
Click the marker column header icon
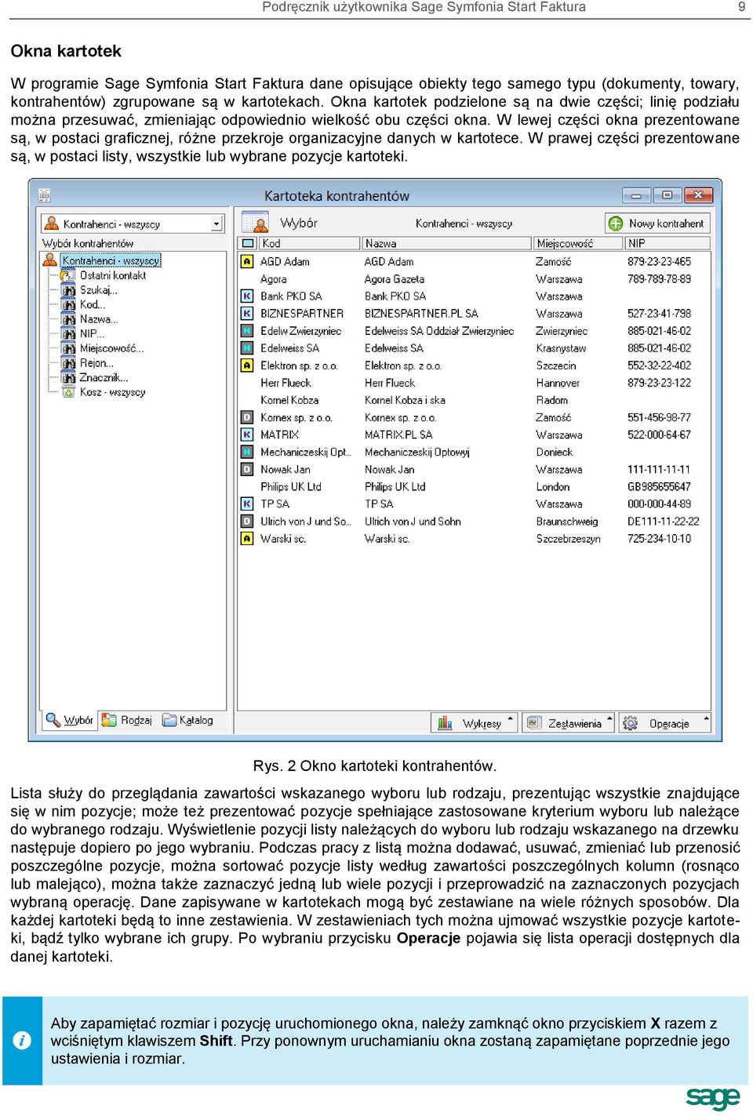[248, 243]
